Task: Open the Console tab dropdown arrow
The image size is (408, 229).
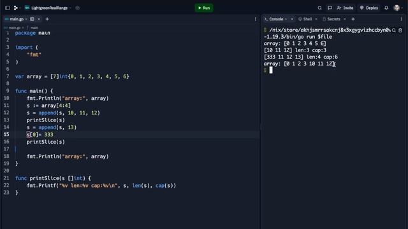Action: (x=286, y=19)
